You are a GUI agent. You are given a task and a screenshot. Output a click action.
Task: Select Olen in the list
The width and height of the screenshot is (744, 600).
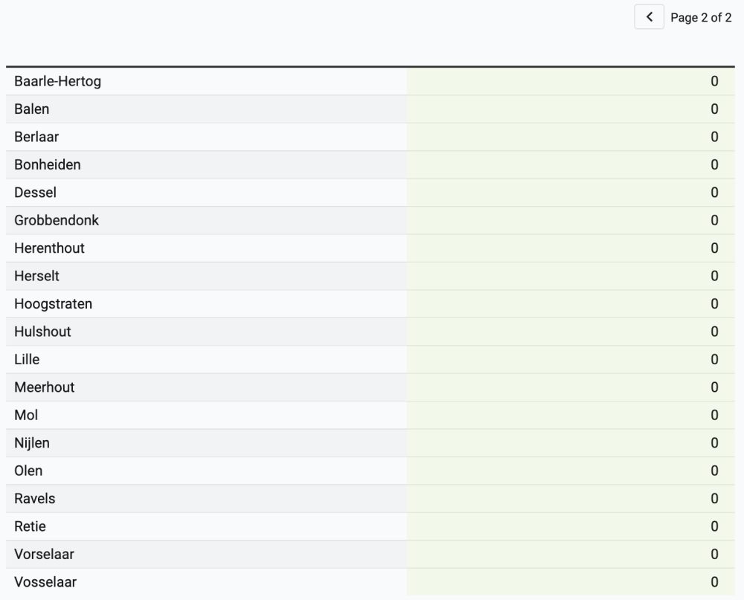(28, 471)
